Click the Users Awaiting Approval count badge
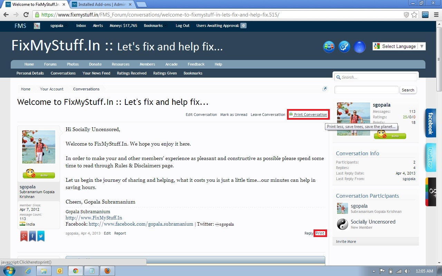Screen dimensions: 442x276 (243, 26)
